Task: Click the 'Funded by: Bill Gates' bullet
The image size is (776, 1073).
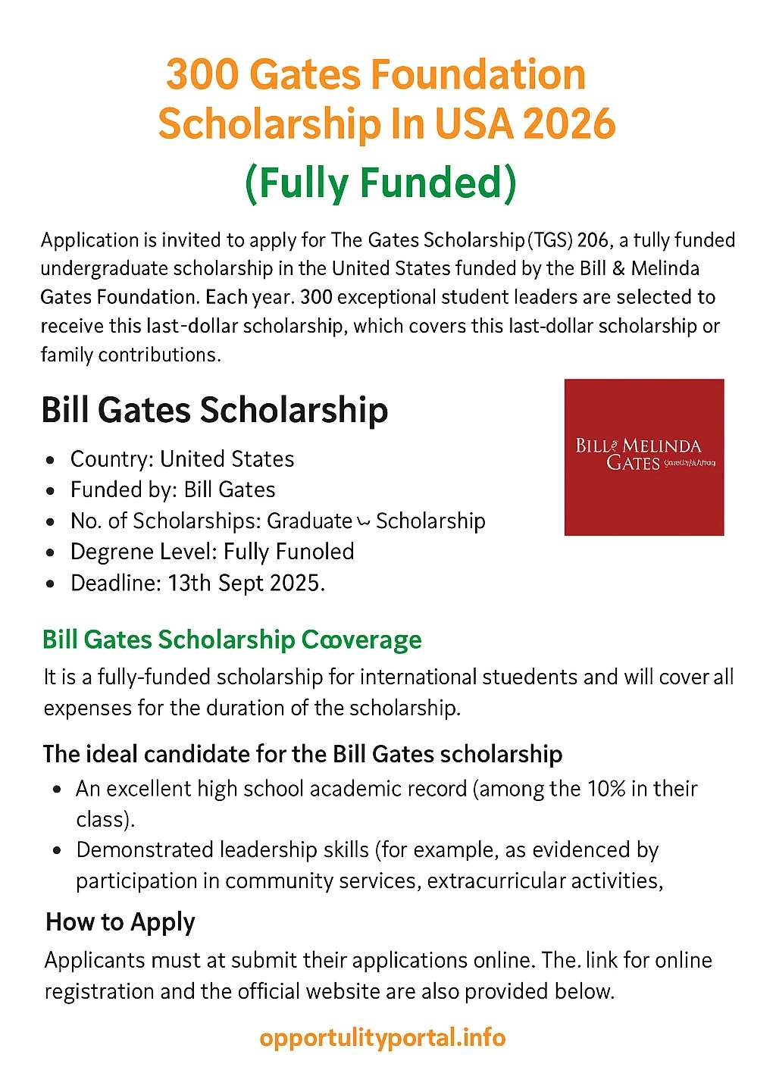Action: point(173,490)
